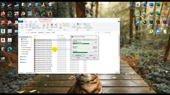Open the Firefox desktop icon
This screenshot has height=95, width=170.
(x=3, y=14)
